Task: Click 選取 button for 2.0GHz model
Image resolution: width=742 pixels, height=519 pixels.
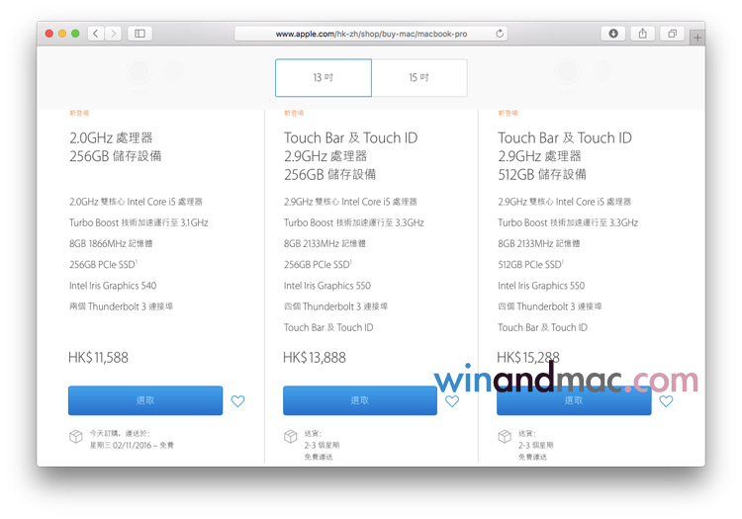Action: (145, 400)
